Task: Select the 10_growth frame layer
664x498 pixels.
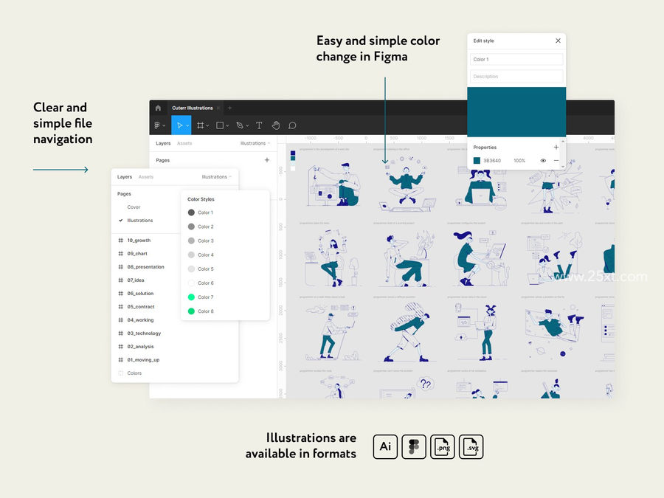Action: coord(139,240)
